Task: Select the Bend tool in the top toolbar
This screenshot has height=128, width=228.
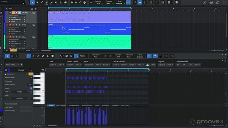Action: tap(61, 2)
